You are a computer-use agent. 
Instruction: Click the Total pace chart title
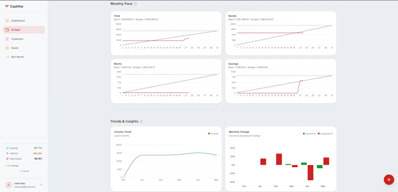(117, 16)
